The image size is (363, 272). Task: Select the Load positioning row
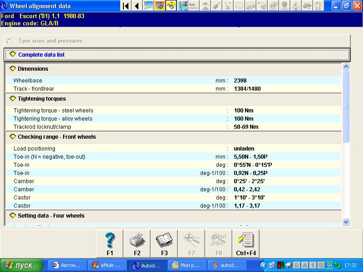pos(173,149)
